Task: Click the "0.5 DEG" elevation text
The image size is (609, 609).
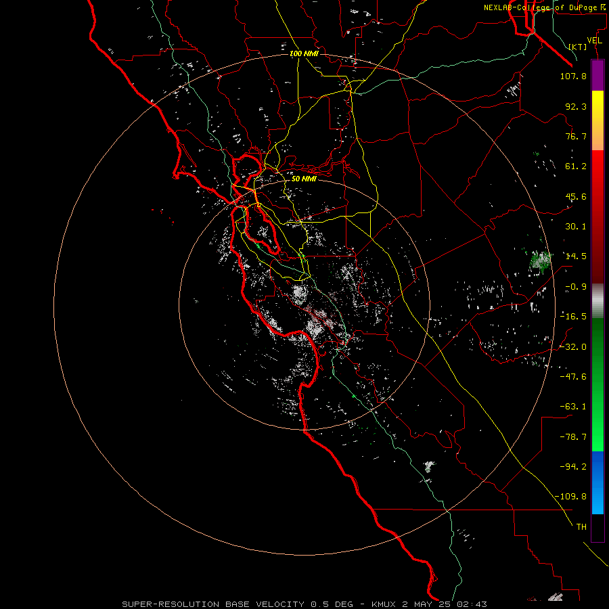Action: coord(332,604)
